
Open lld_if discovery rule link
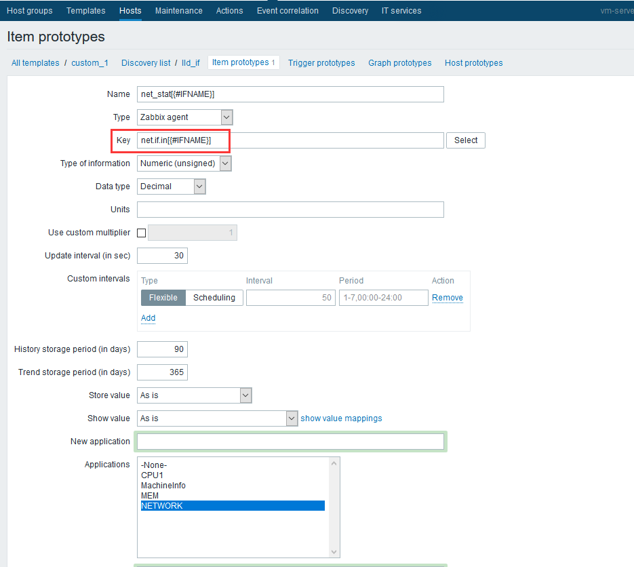pyautogui.click(x=191, y=62)
